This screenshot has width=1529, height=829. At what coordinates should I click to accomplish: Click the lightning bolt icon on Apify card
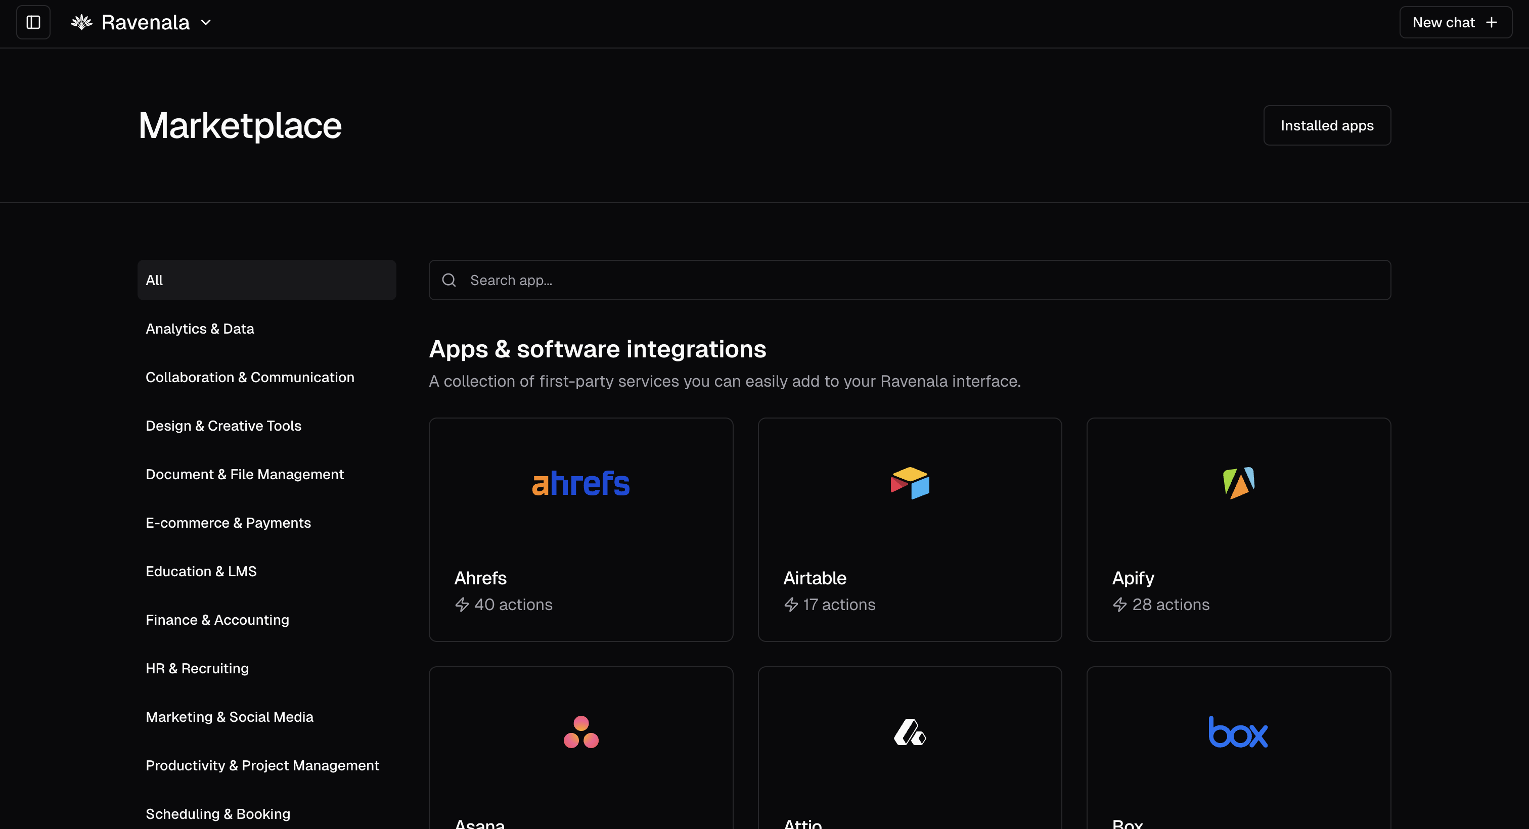click(x=1119, y=605)
